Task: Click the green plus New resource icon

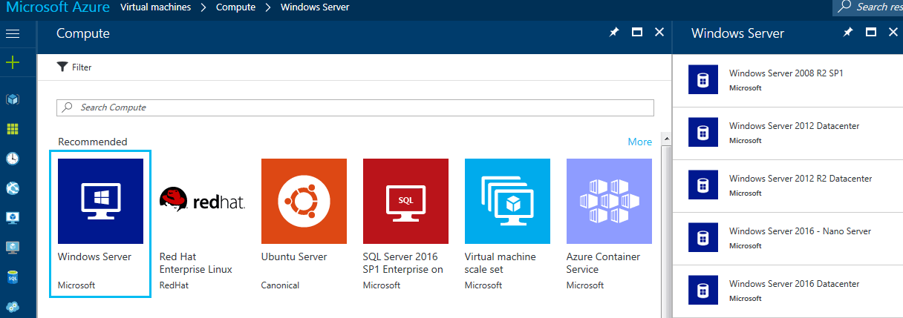Action: [x=12, y=63]
